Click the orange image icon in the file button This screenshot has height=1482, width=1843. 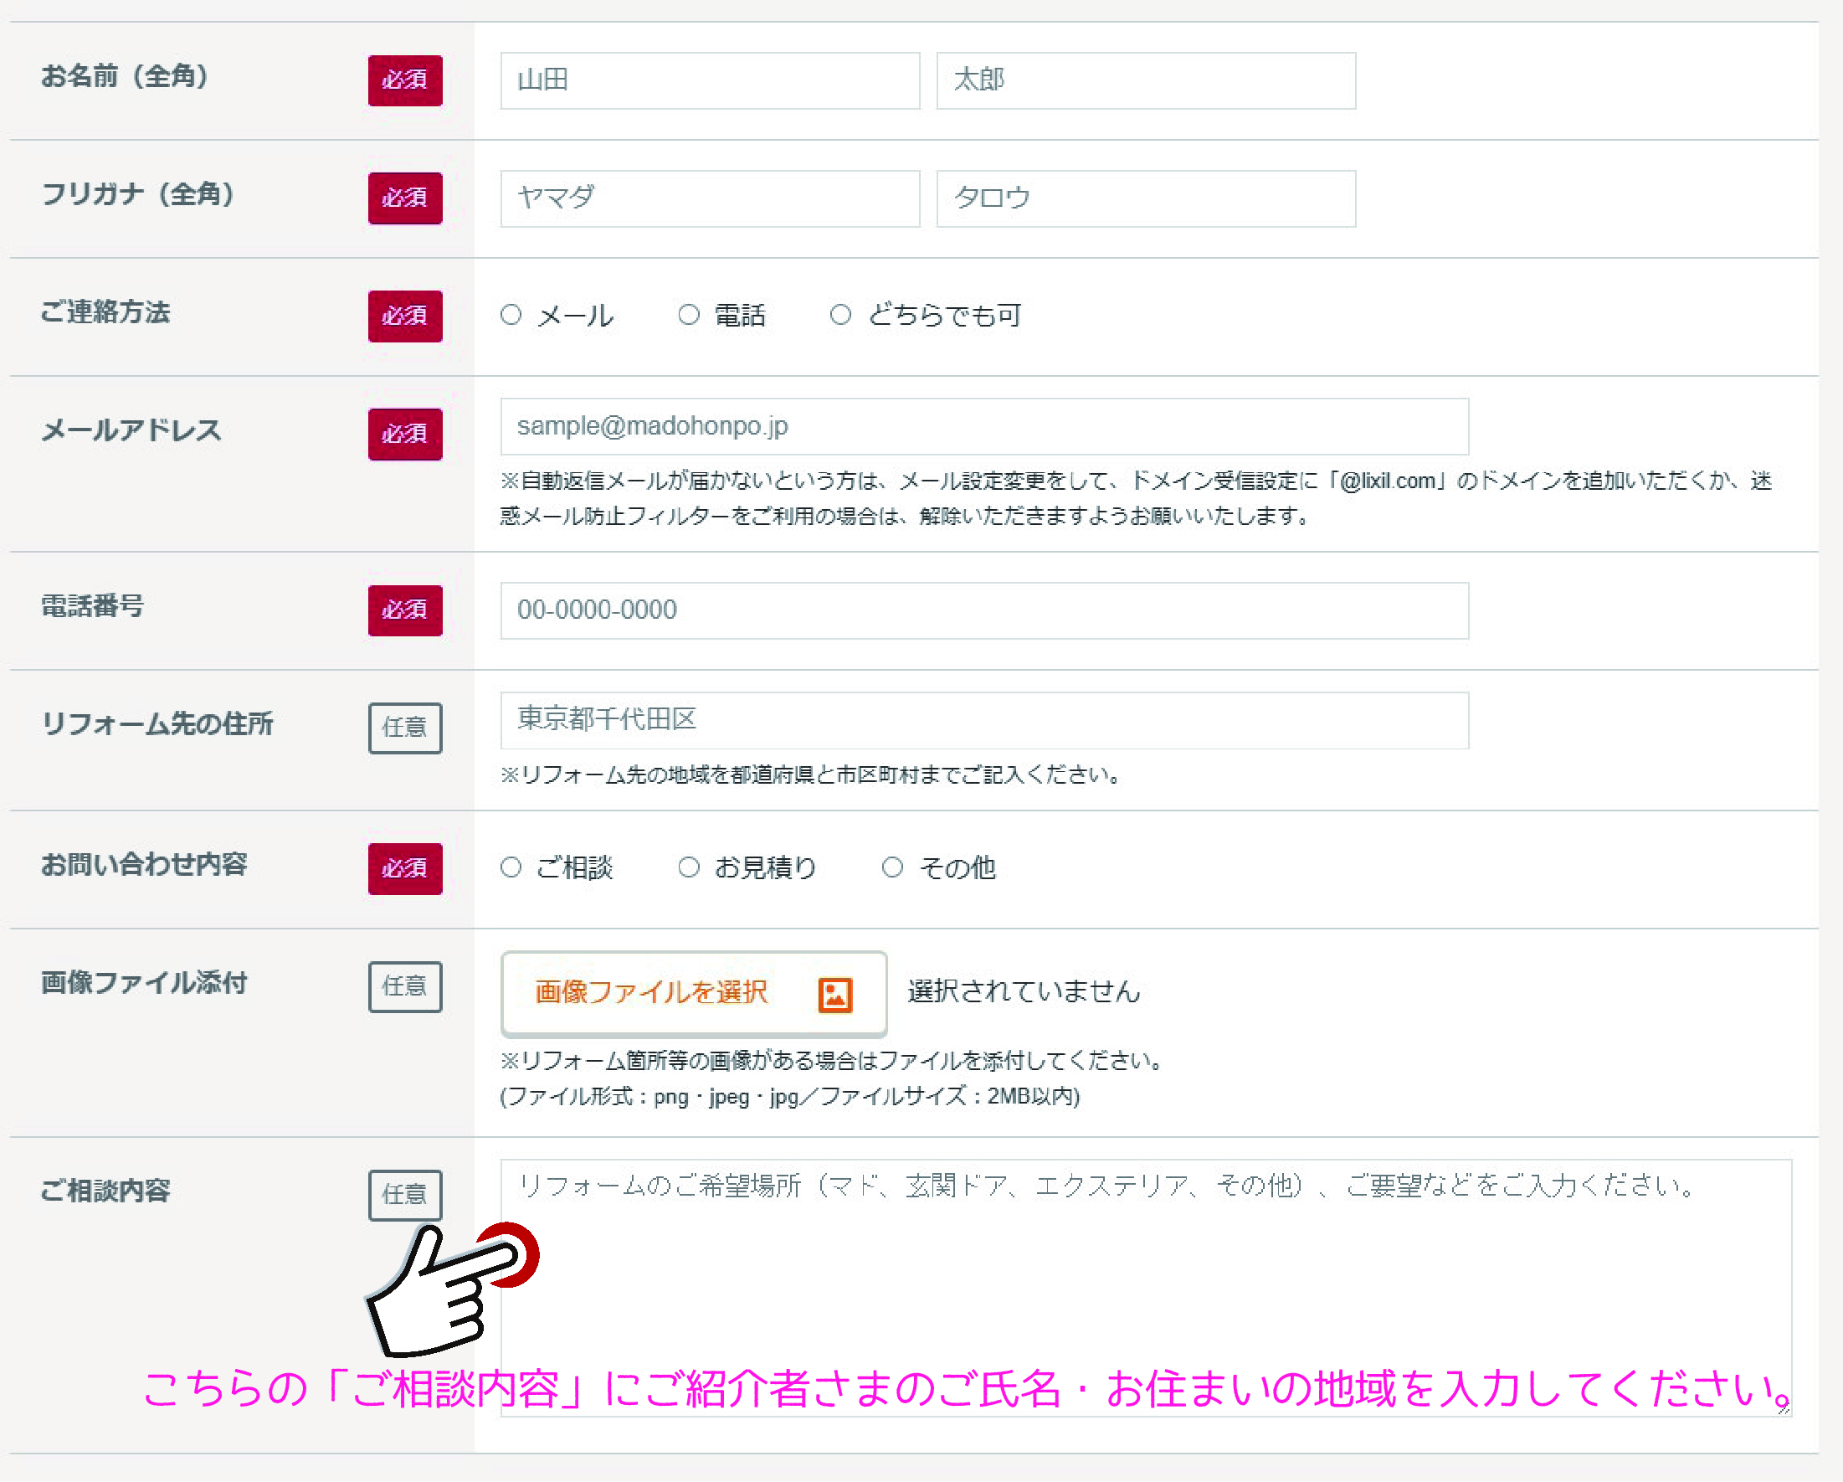pos(835,995)
